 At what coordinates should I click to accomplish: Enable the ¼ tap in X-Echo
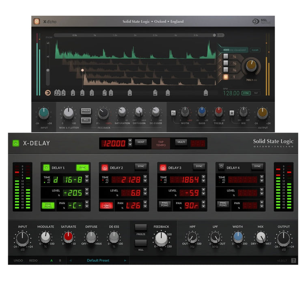pos(226,56)
